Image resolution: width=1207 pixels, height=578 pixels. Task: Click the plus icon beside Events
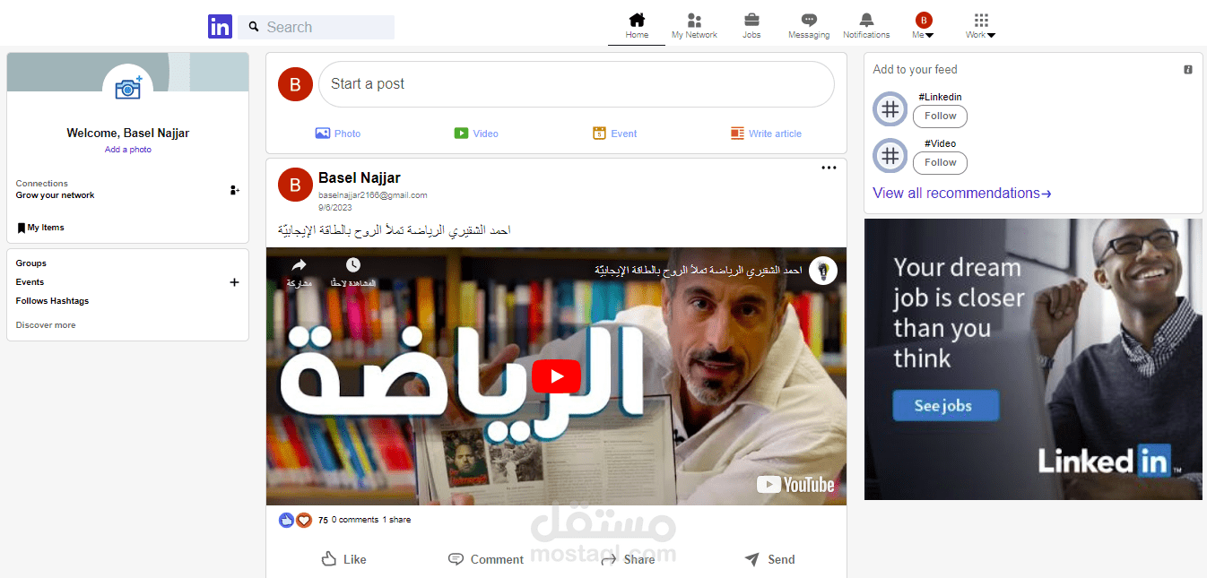(234, 282)
